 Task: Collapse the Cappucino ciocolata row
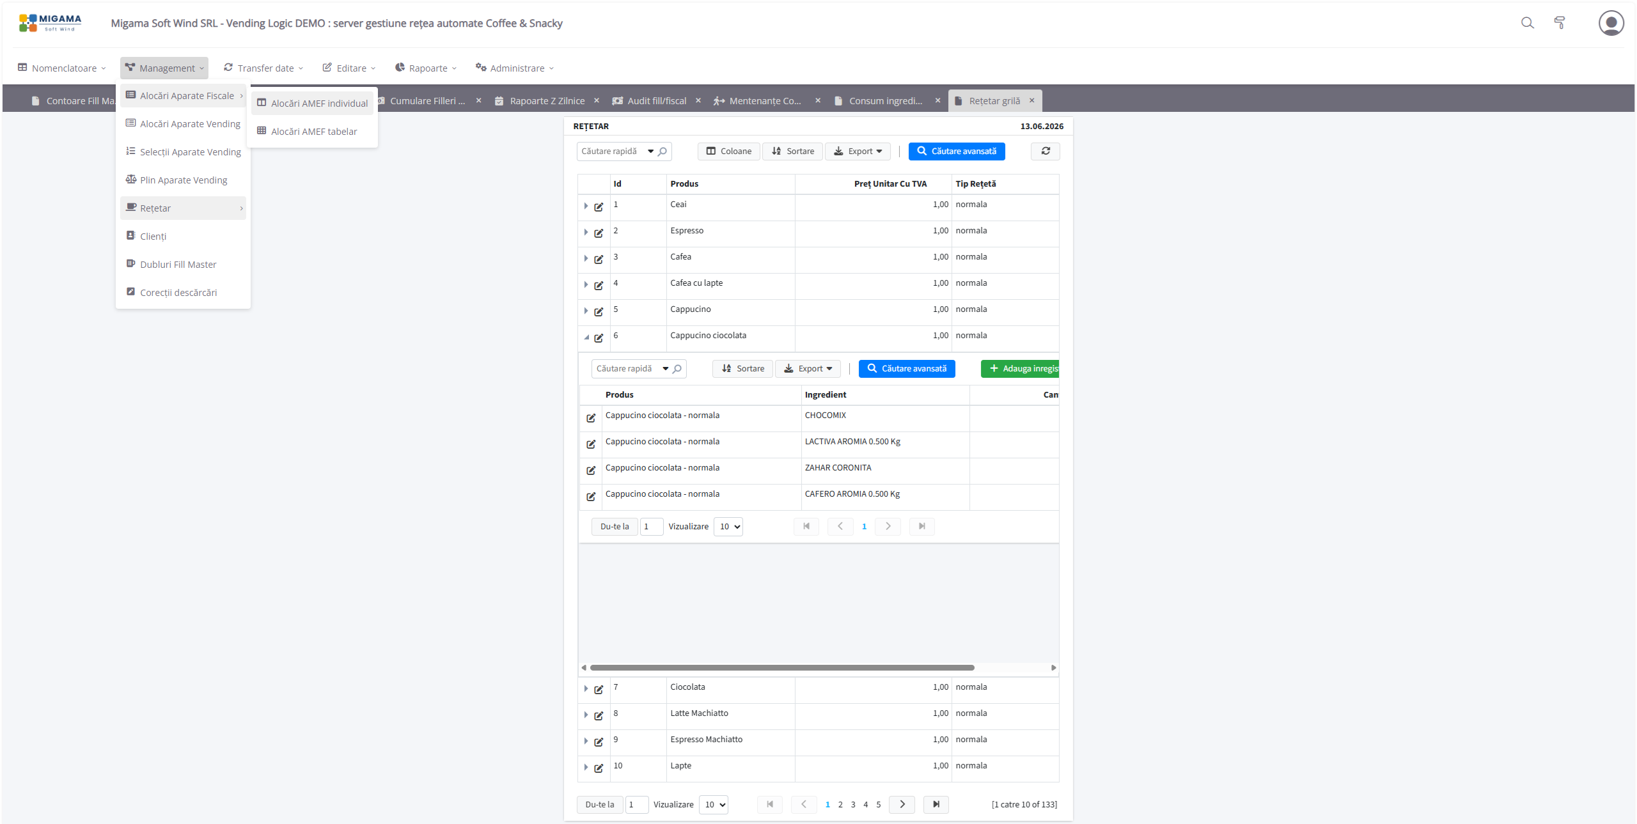[586, 337]
